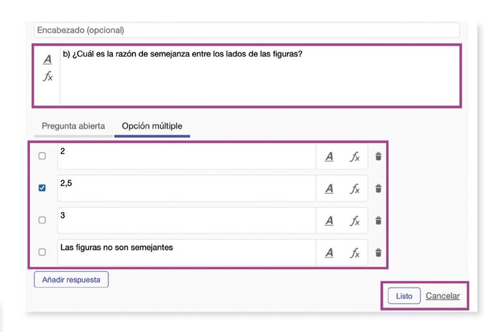Check the box for answer 3
503x332 pixels.
[42, 220]
